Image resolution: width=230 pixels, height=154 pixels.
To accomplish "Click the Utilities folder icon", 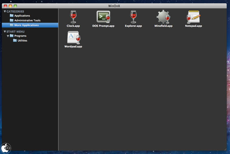I will (15, 40).
